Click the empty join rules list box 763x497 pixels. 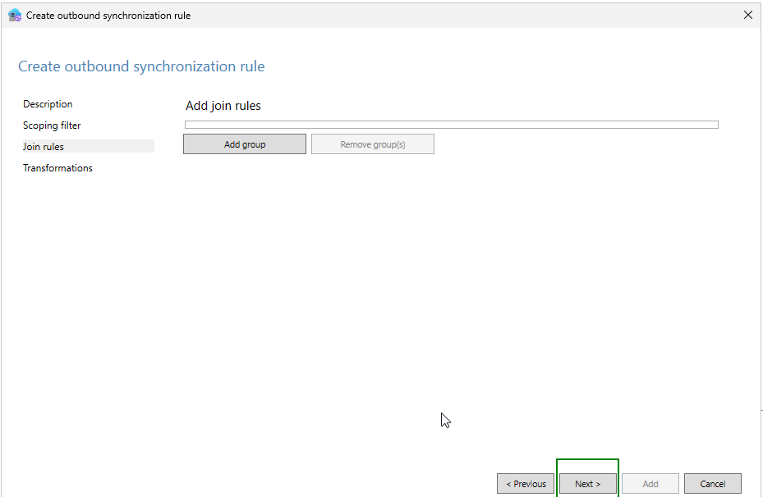pyautogui.click(x=452, y=125)
